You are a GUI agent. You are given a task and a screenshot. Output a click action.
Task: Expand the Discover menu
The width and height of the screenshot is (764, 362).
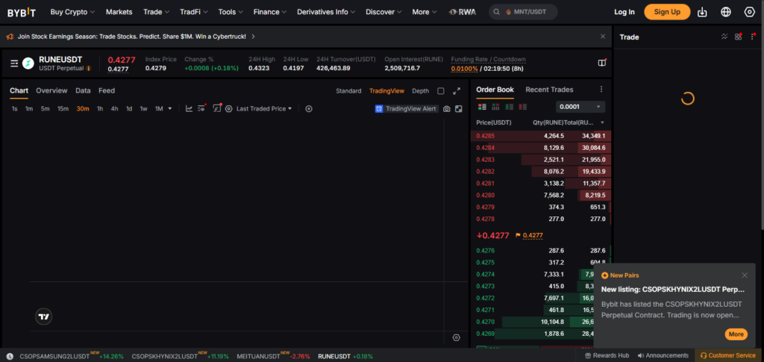point(383,12)
